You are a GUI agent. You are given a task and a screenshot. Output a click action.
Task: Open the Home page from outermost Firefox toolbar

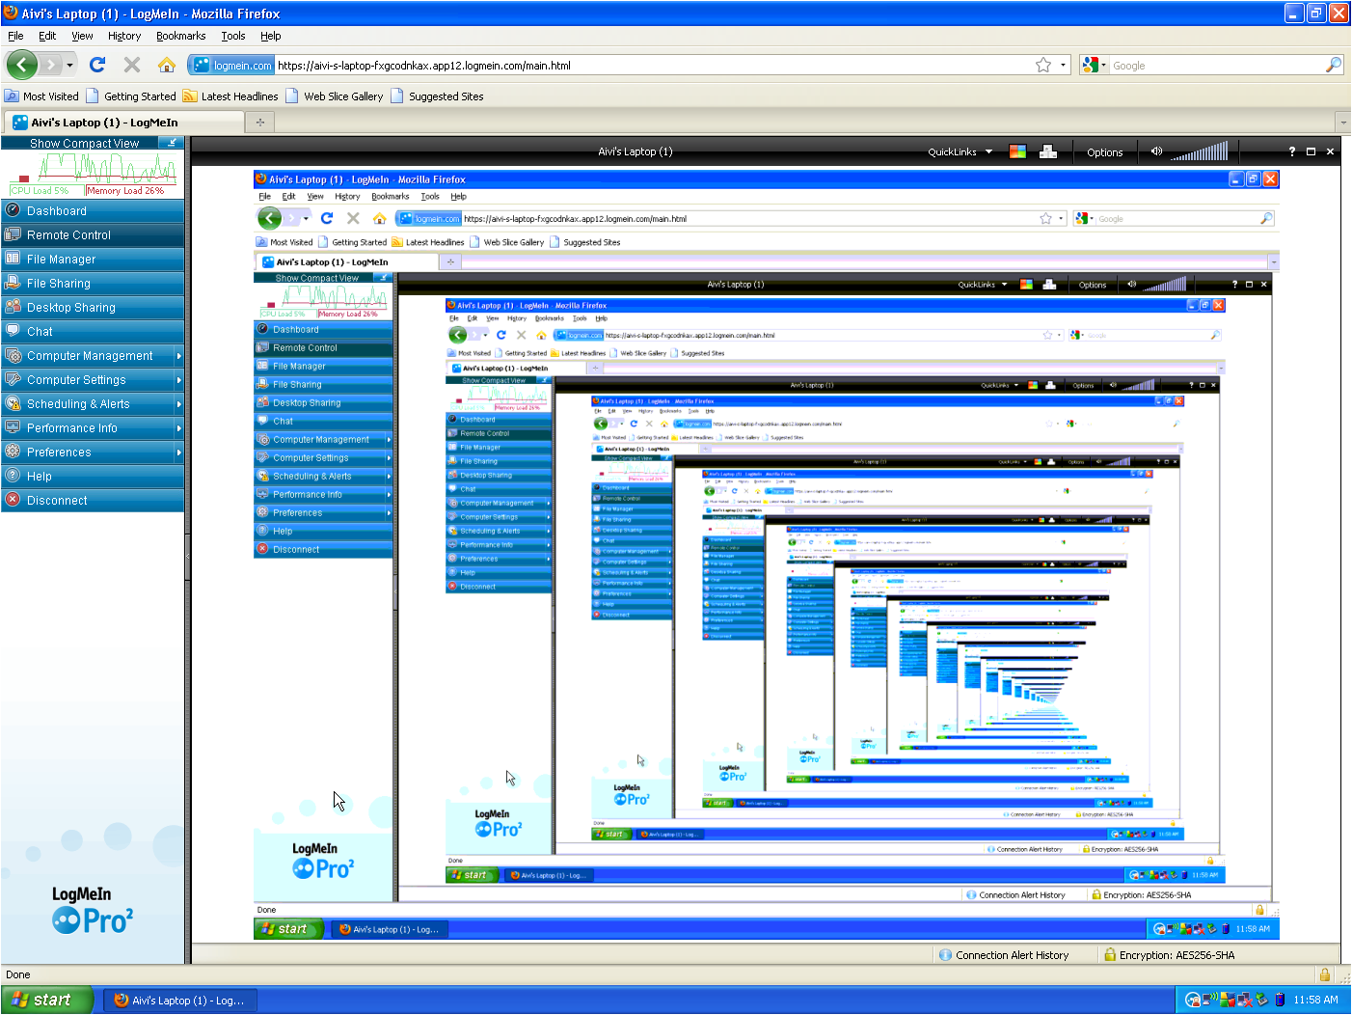(166, 65)
